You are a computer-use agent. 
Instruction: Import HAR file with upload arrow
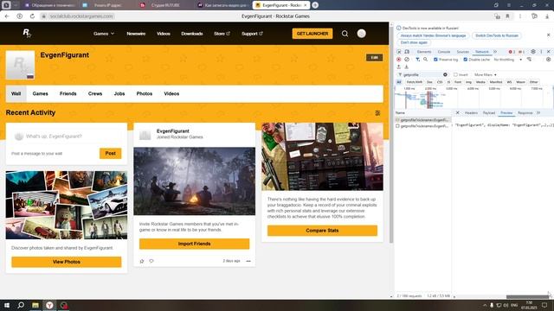tap(398, 67)
